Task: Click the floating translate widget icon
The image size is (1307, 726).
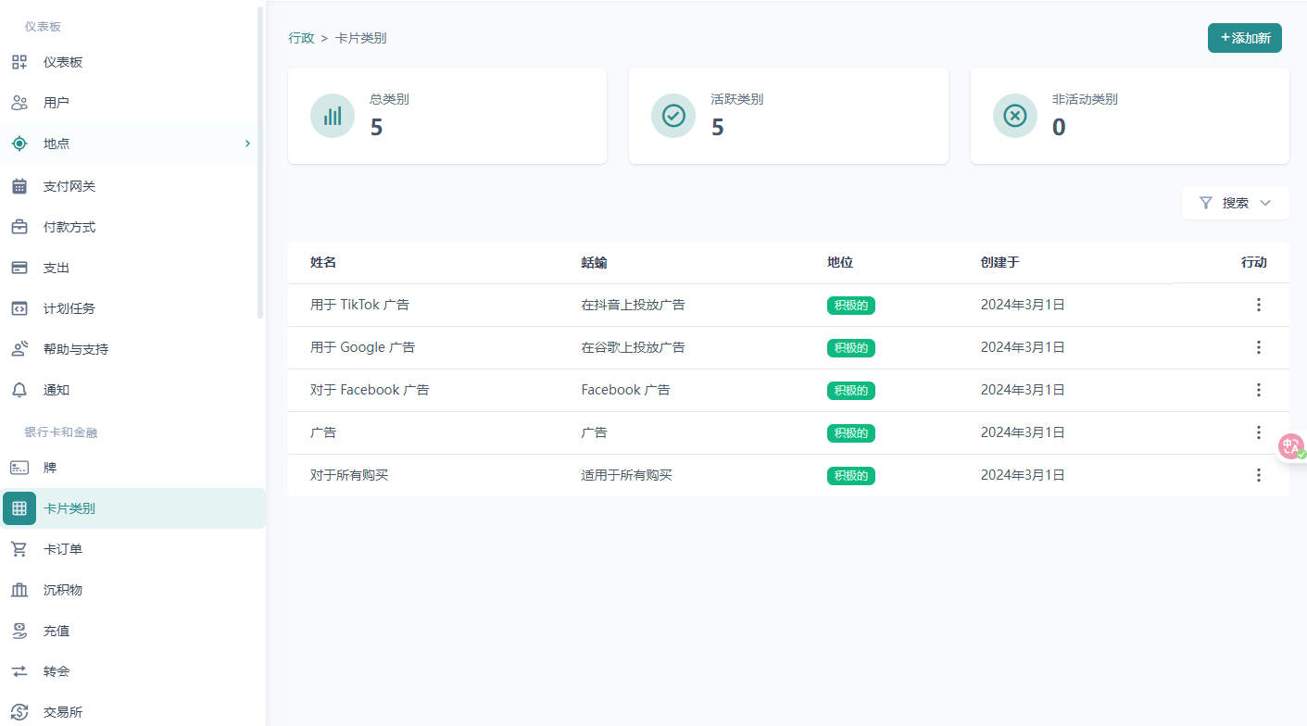Action: tap(1291, 447)
